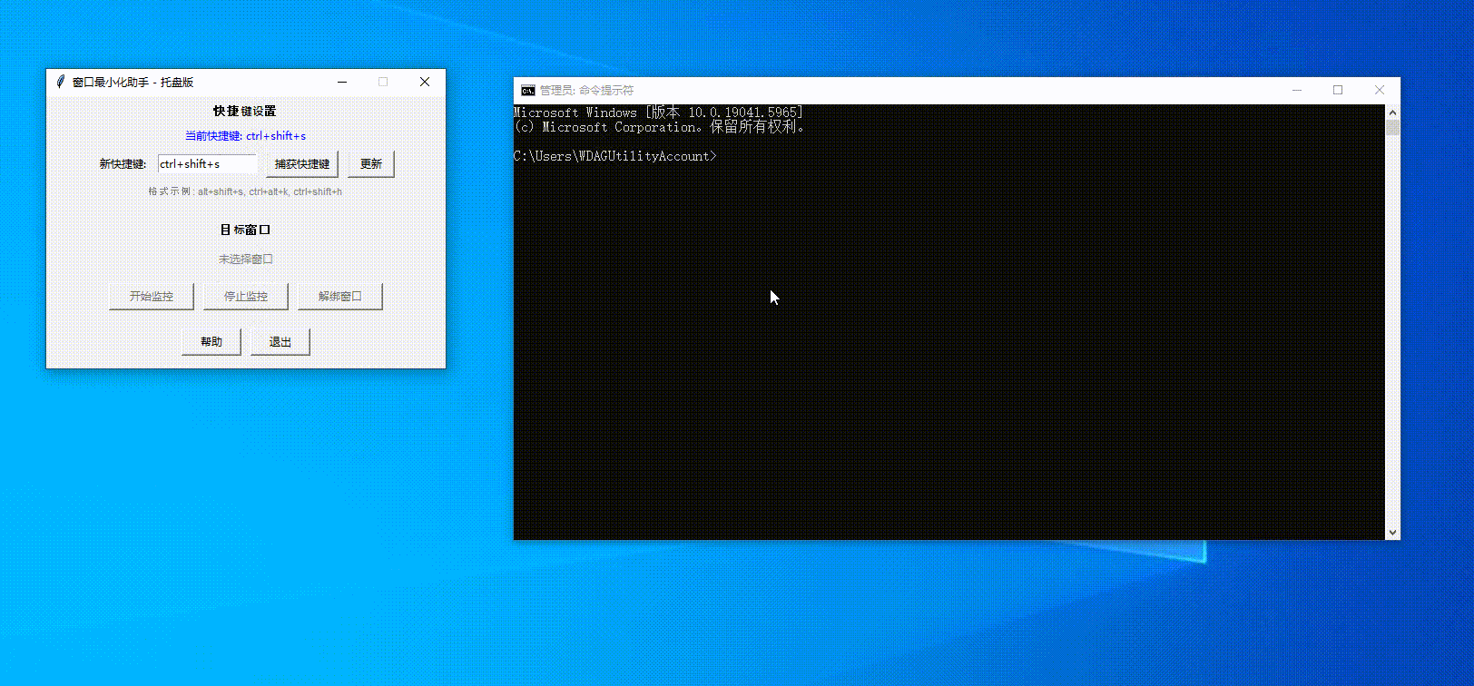This screenshot has height=686, width=1474.
Task: Open 帮助 help dialog
Action: (x=211, y=342)
